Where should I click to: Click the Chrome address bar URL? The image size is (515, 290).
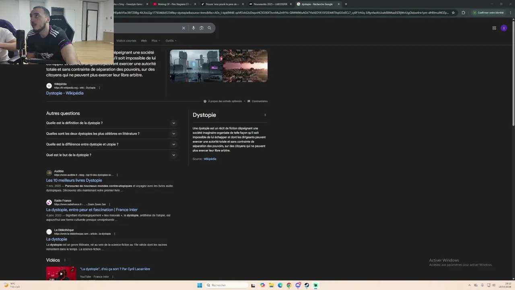(x=281, y=12)
